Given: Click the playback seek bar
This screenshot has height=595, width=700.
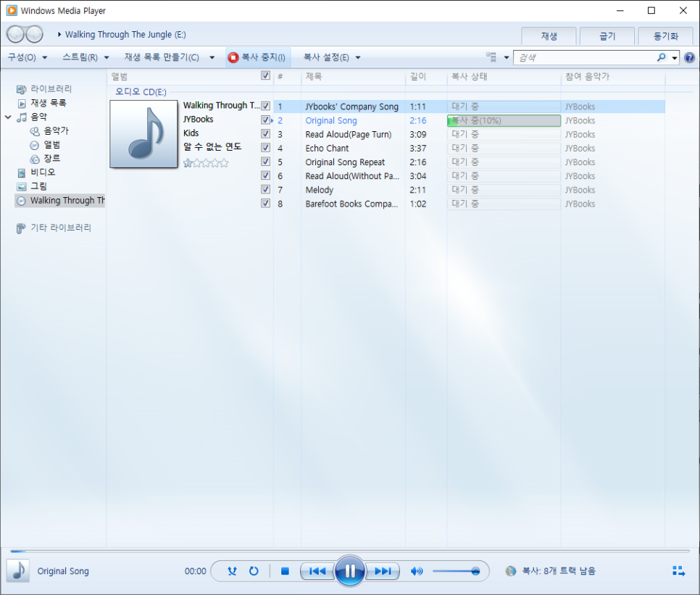Looking at the screenshot, I should point(349,552).
